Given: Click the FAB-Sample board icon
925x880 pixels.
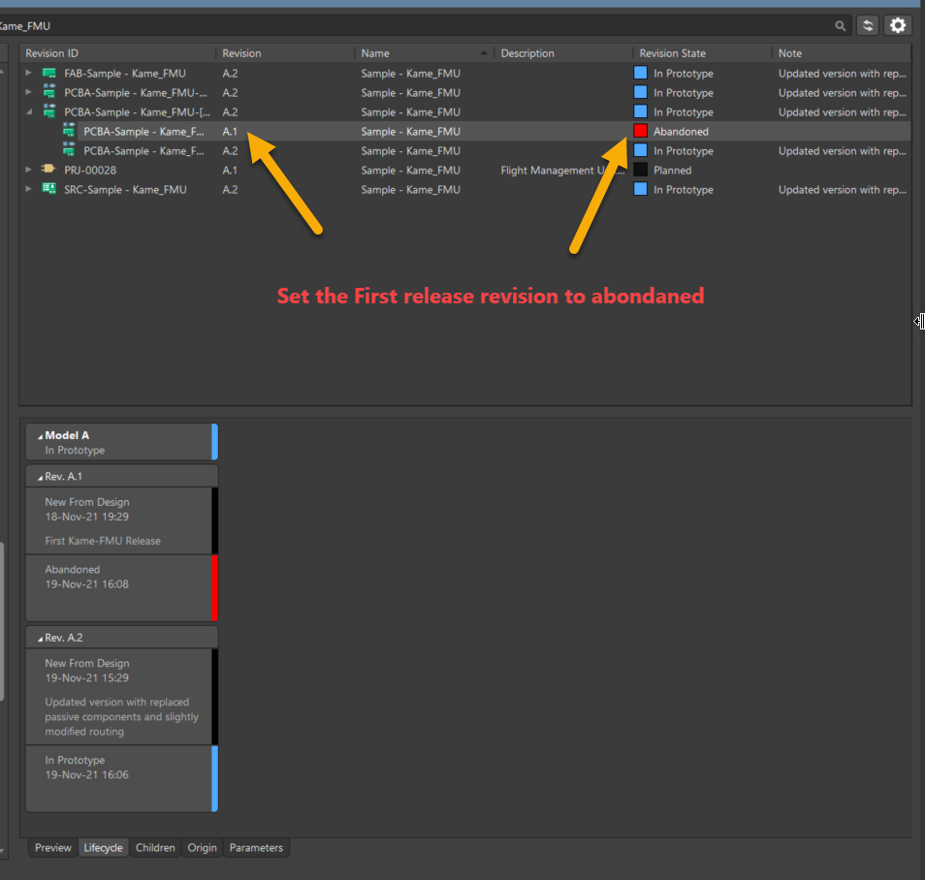Looking at the screenshot, I should pos(48,73).
